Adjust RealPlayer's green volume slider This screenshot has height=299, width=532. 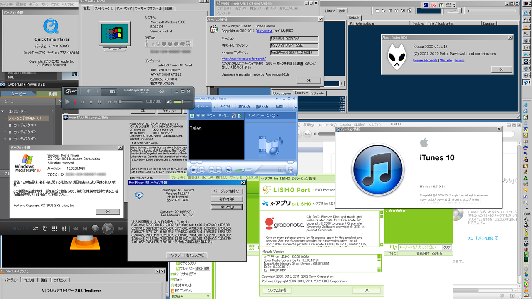[182, 102]
